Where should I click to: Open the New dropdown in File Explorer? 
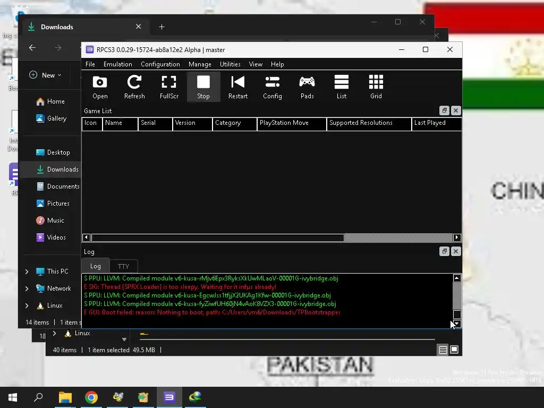point(46,75)
